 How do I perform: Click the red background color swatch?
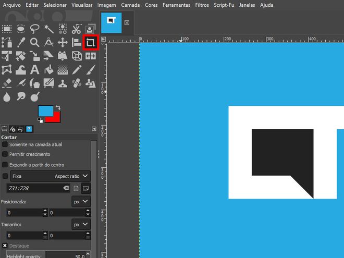pos(55,118)
